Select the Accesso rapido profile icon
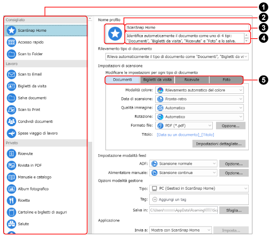The width and height of the screenshot is (269, 238). pyautogui.click(x=12, y=42)
